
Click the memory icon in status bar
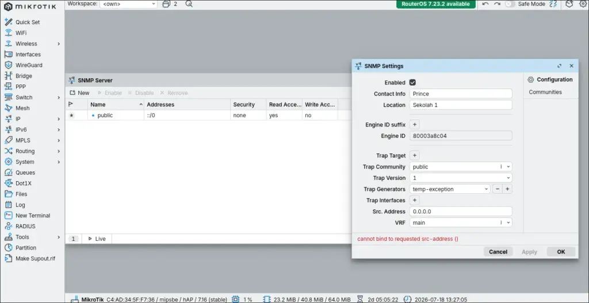(266, 299)
